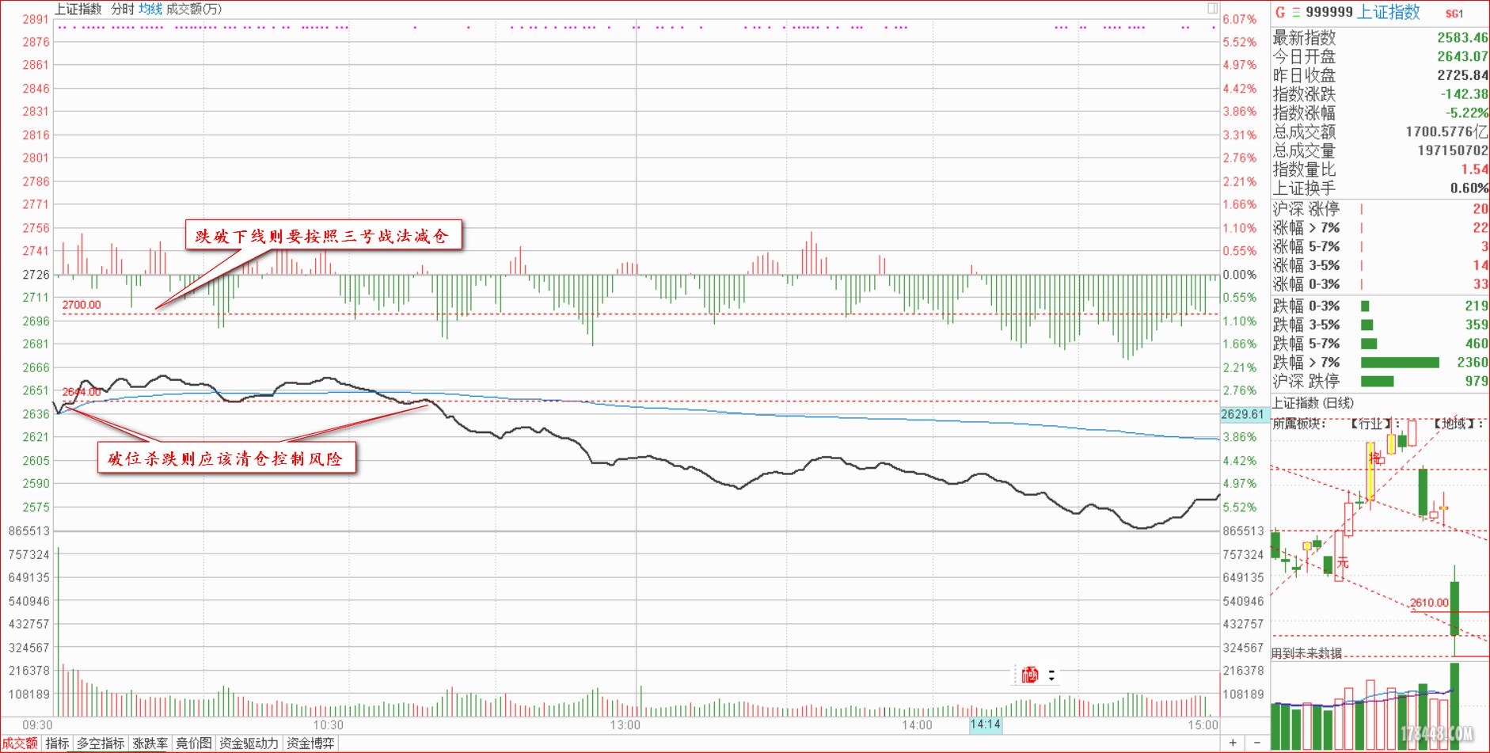
Task: Click the 999999 stock code
Action: point(1329,12)
